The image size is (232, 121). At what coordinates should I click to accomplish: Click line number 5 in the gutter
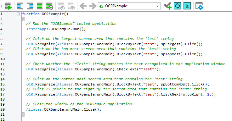point(2,34)
